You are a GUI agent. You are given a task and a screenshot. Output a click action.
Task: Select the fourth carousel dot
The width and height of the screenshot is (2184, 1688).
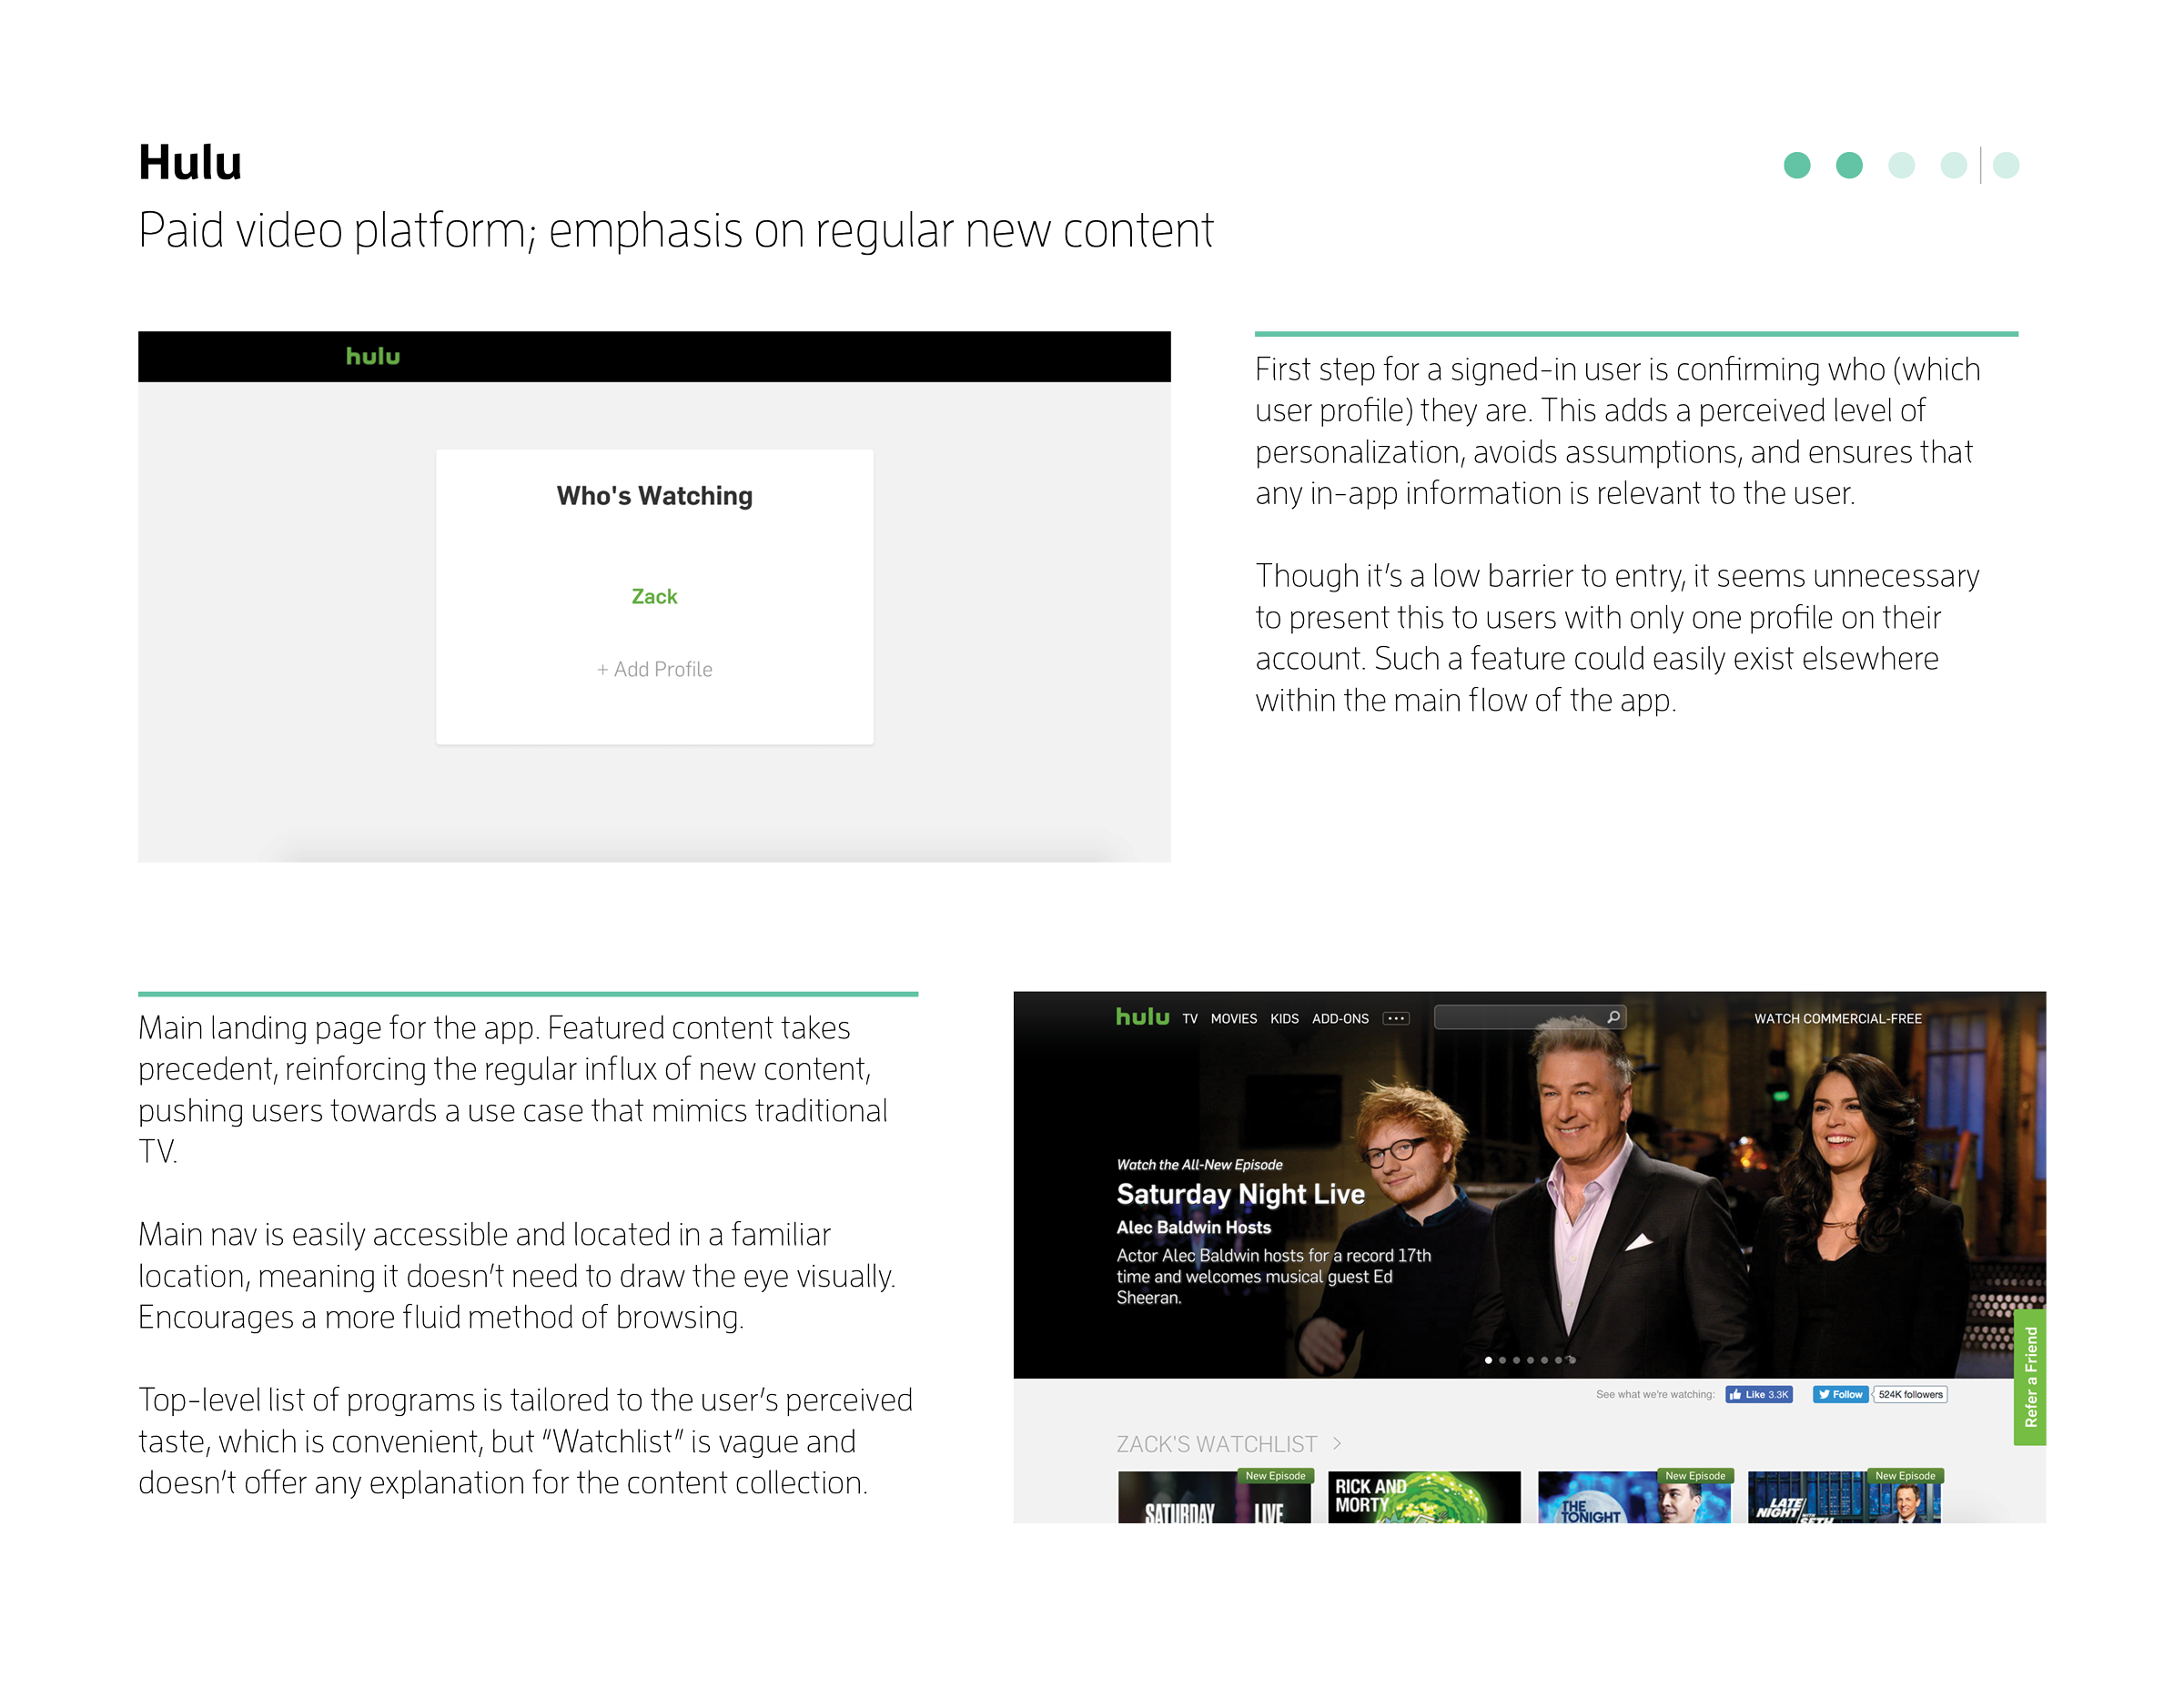tap(1531, 1361)
